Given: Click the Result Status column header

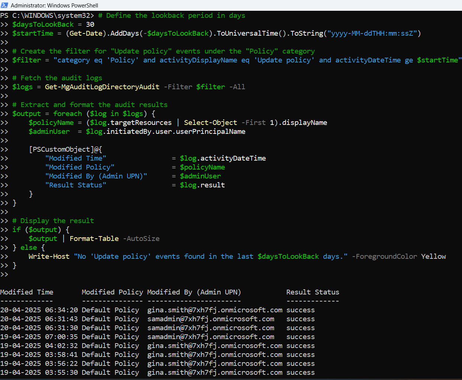Looking at the screenshot, I should click(313, 292).
